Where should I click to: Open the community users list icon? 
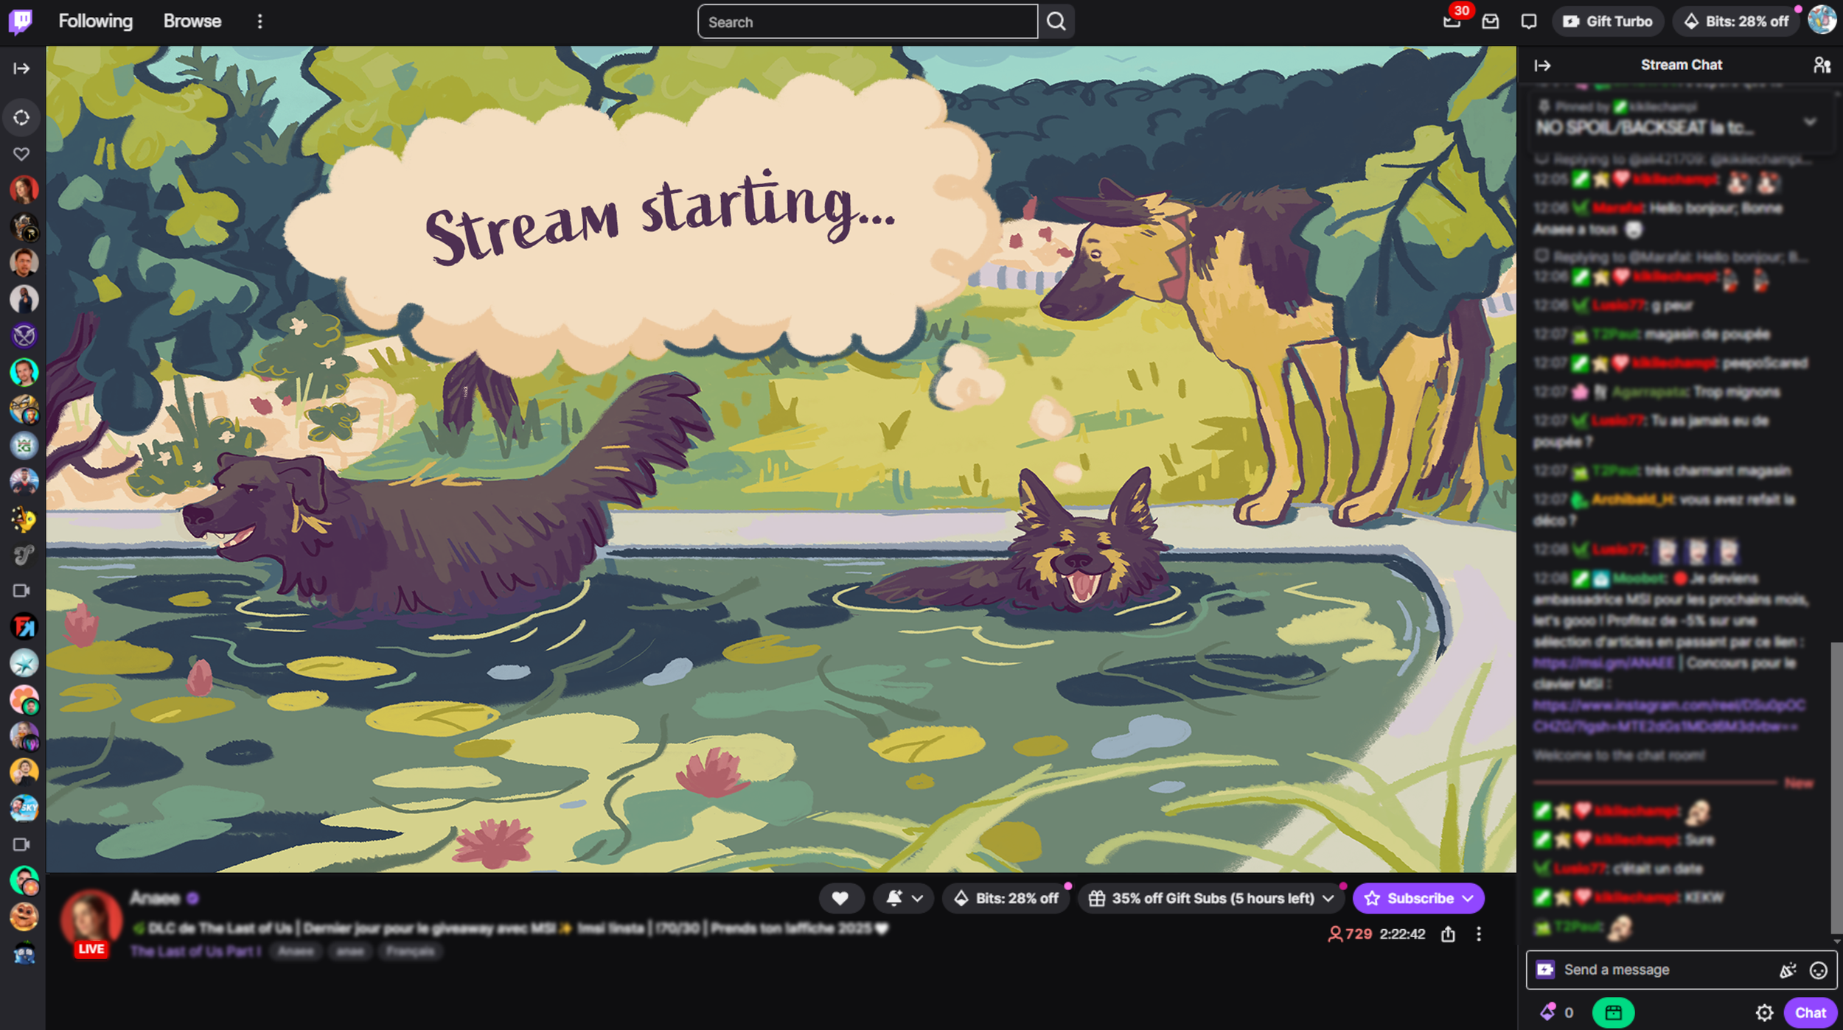tap(1822, 65)
